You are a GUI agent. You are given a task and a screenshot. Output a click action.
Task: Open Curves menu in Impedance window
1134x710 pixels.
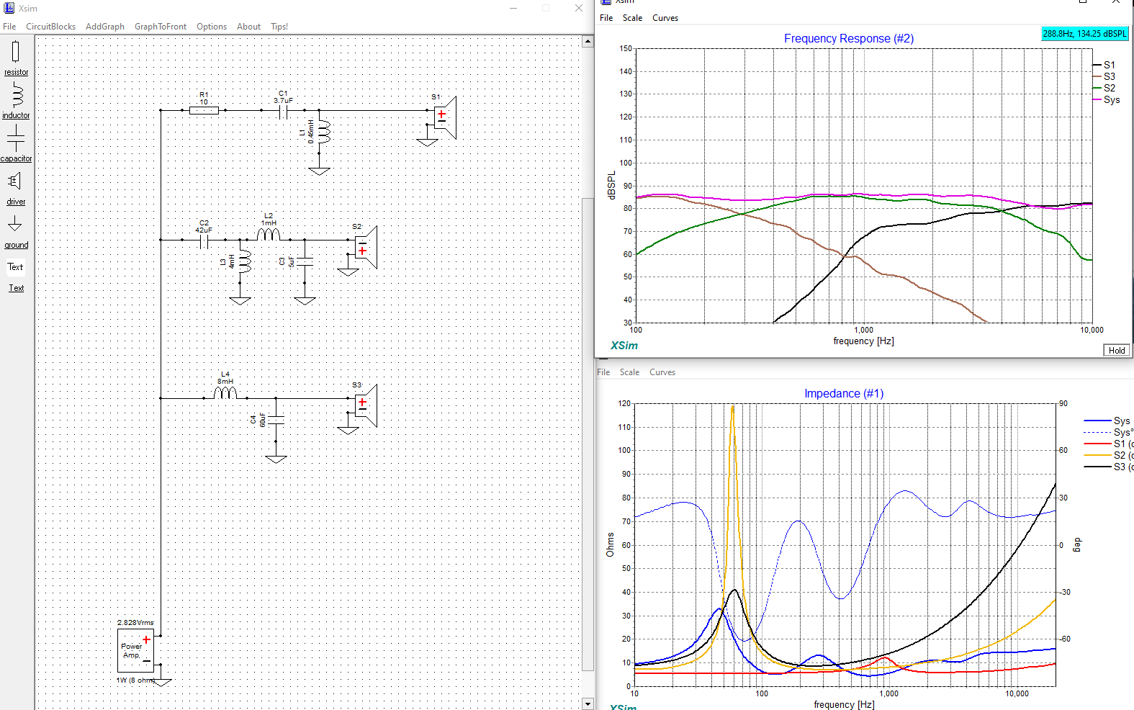[662, 372]
